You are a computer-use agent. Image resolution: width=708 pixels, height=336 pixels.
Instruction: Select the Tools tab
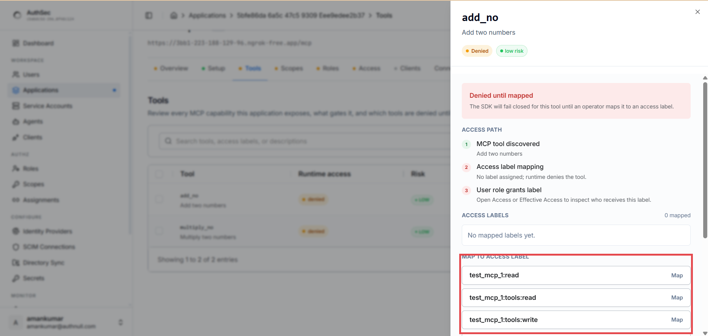(x=250, y=68)
